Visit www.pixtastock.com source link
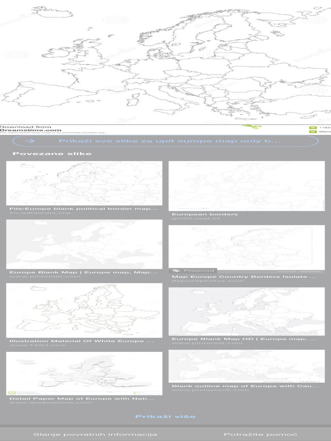Screen dimensions: 331x441 [210, 390]
